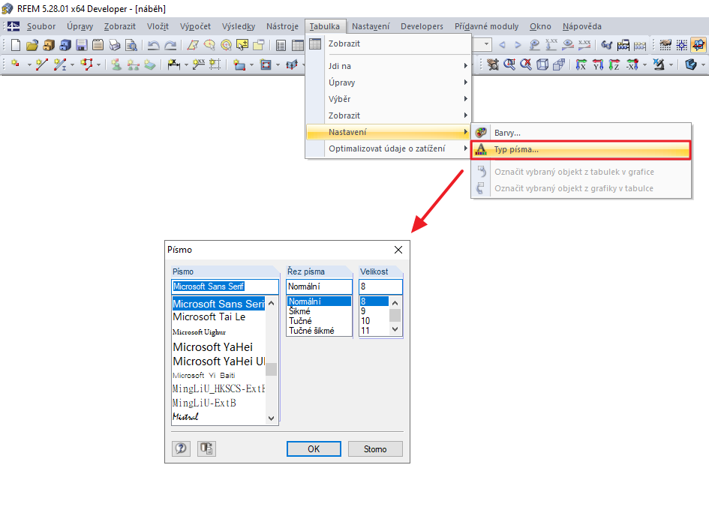Toggle the grid snap hand icon
Screen dimensions: 709x531
click(665, 45)
